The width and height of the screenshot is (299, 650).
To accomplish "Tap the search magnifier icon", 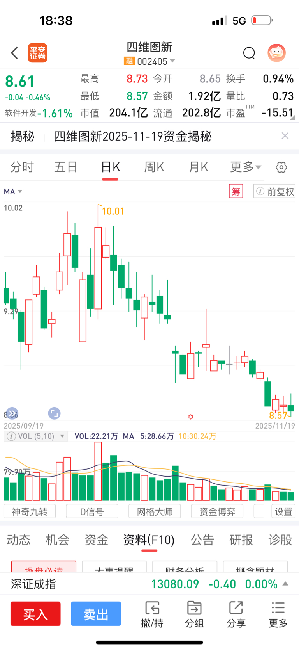I will coord(249,53).
